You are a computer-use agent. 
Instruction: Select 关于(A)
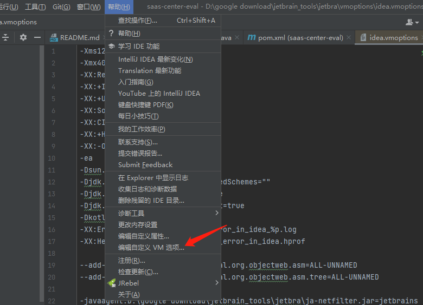163,295
